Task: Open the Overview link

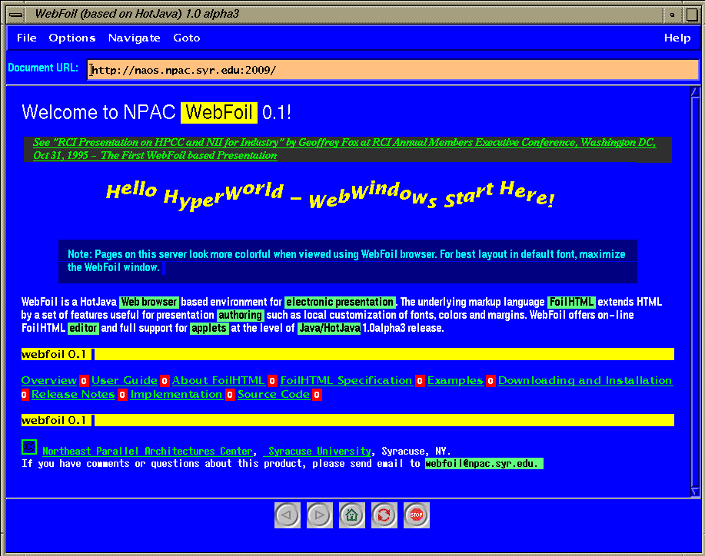Action: pos(49,381)
